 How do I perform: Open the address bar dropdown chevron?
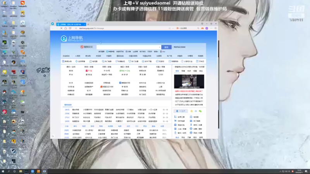173,28
